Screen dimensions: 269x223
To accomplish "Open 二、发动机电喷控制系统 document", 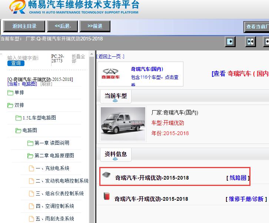I will click(x=62, y=181).
